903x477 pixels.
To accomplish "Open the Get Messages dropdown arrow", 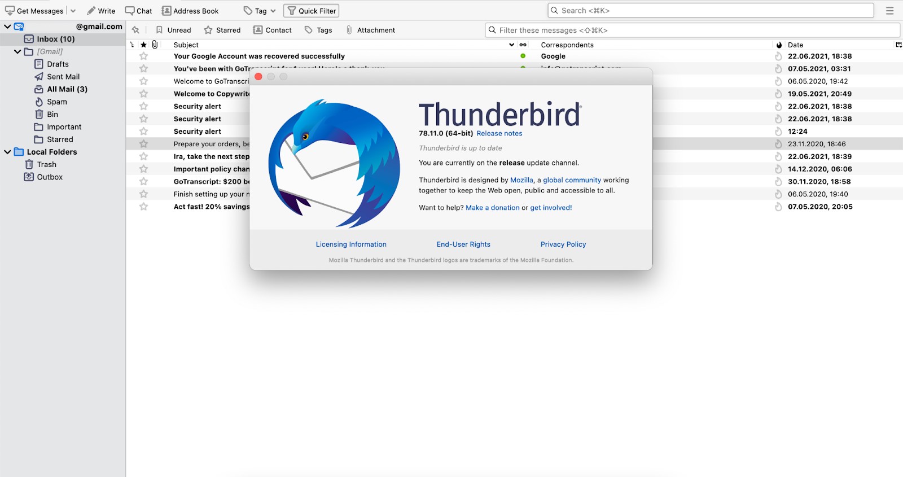I will pyautogui.click(x=73, y=11).
